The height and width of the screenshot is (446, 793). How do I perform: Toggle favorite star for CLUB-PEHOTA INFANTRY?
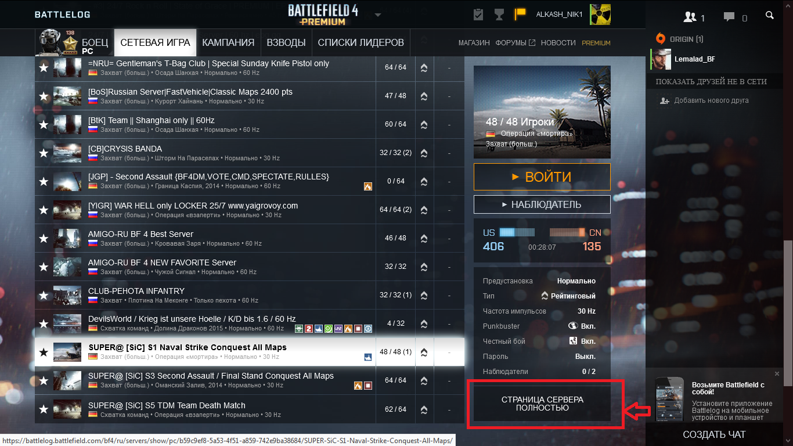pos(44,295)
